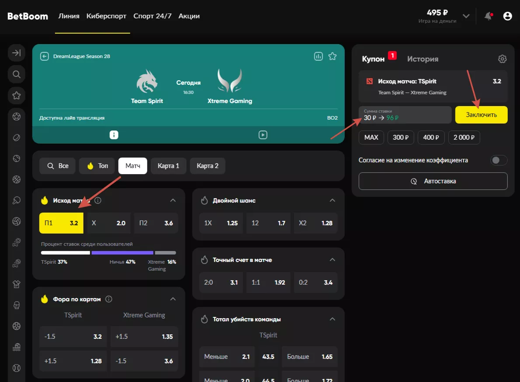The height and width of the screenshot is (382, 520).
Task: Collapse the Точный счет в матче section
Action: coord(333,260)
